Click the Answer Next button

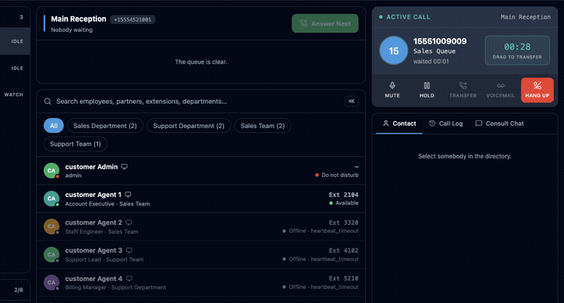pyautogui.click(x=325, y=23)
